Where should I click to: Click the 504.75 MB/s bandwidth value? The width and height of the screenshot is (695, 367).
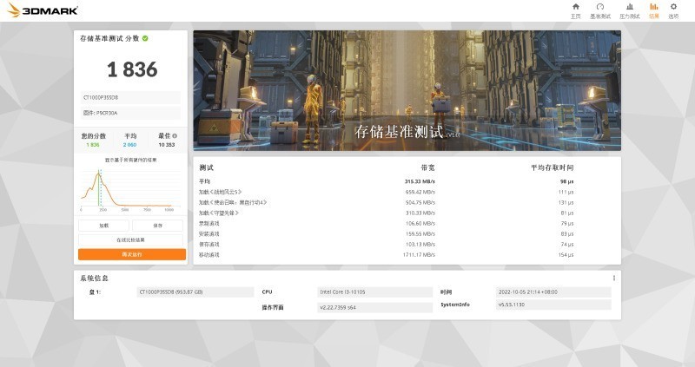420,202
